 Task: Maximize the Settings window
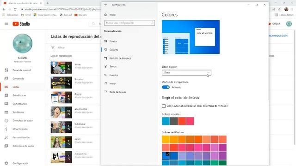click(257, 5)
